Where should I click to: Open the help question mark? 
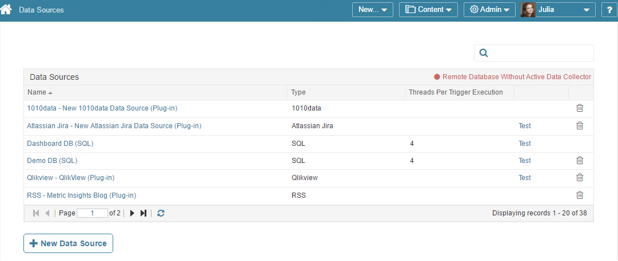pyautogui.click(x=609, y=10)
